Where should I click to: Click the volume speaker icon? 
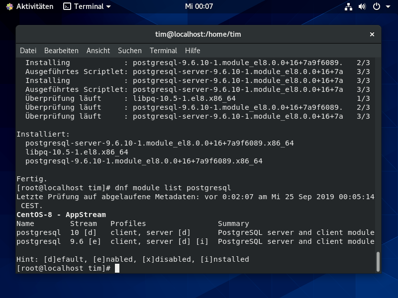362,6
